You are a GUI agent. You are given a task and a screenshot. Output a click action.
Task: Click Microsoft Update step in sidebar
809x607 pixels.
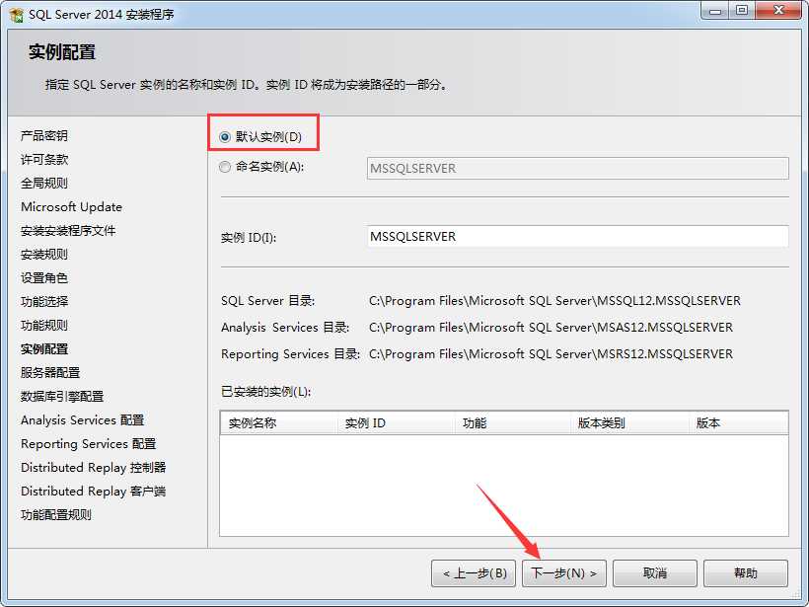pos(72,207)
